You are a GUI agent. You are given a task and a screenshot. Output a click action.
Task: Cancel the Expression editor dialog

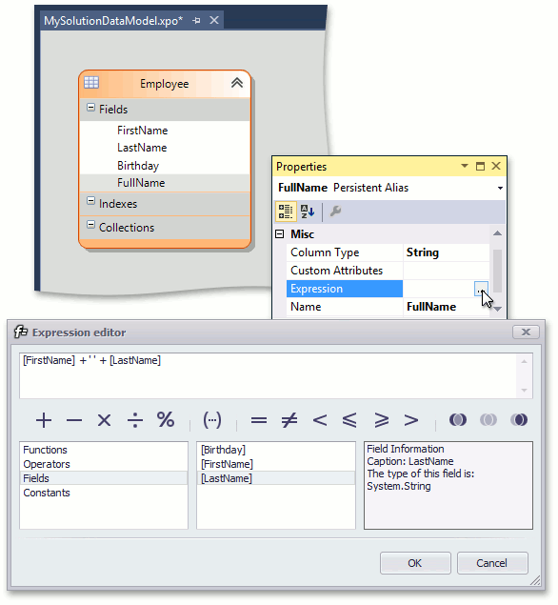pyautogui.click(x=492, y=563)
